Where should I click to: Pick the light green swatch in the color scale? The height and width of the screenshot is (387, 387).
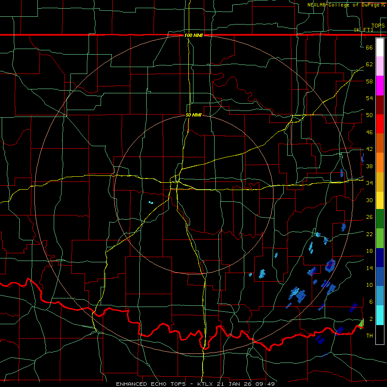click(380, 238)
